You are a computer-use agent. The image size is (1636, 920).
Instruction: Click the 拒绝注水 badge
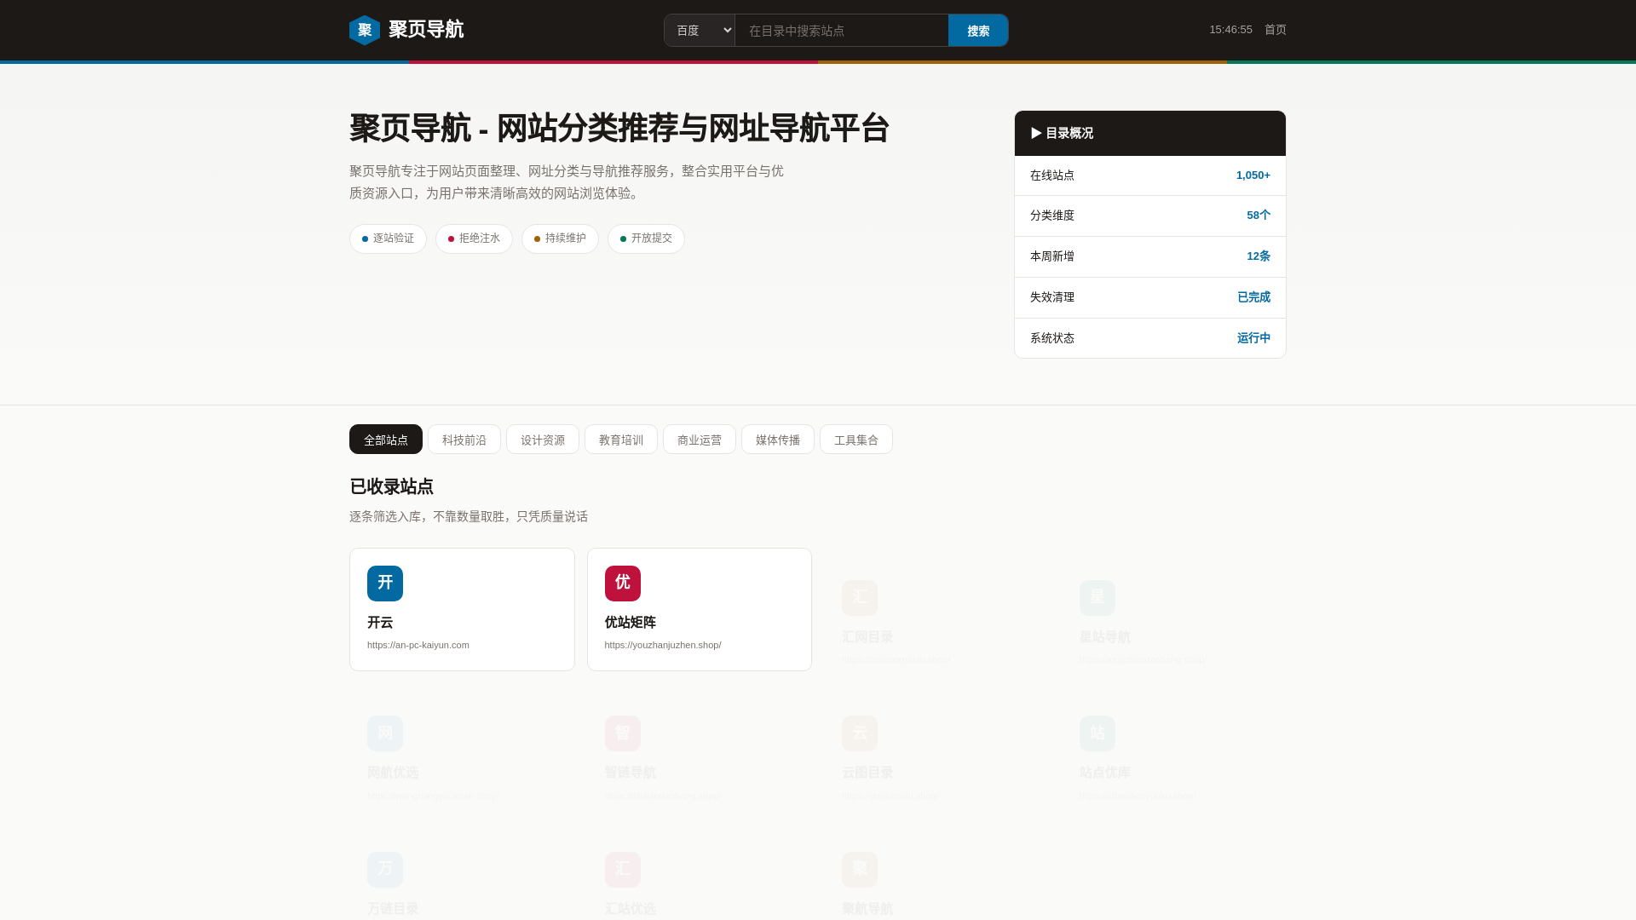(474, 239)
